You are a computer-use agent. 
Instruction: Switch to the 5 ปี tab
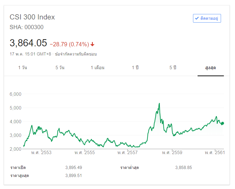pyautogui.click(x=173, y=68)
